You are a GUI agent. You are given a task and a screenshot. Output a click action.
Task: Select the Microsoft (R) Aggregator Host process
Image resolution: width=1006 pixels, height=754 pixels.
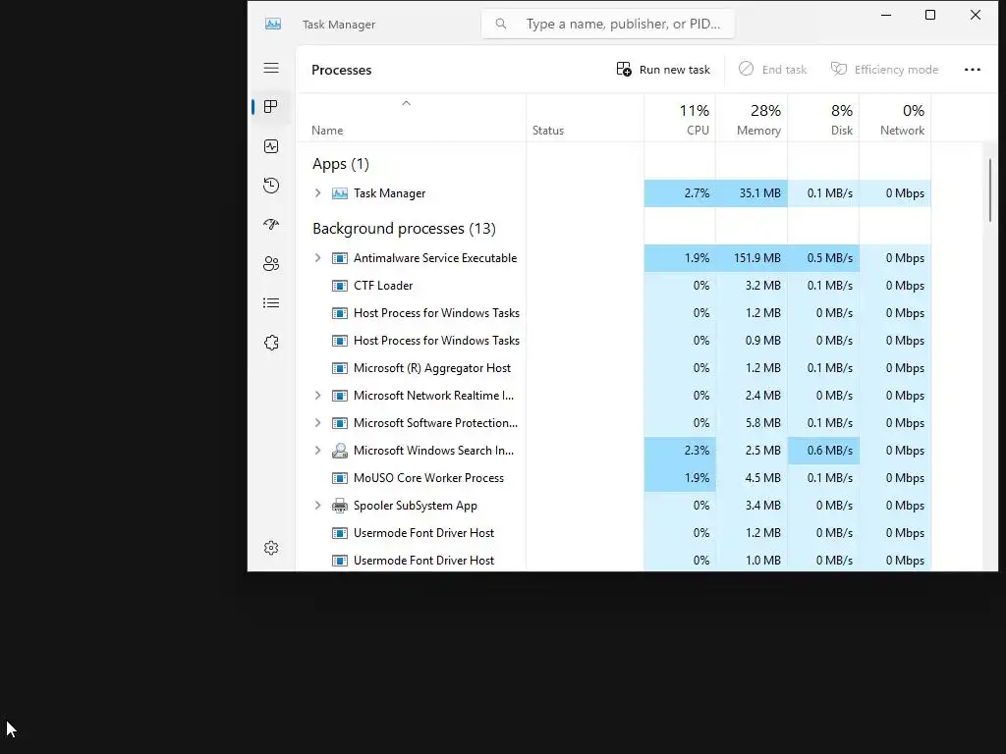pyautogui.click(x=614, y=368)
